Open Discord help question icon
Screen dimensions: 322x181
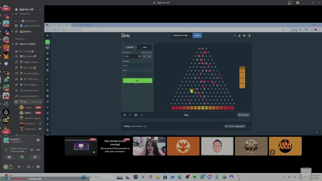(x=298, y=3)
